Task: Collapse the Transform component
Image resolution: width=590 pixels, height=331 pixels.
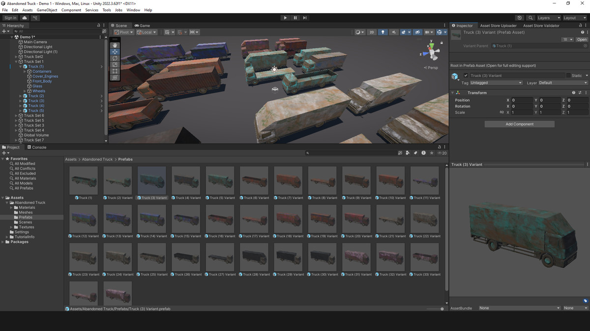Action: pos(452,93)
